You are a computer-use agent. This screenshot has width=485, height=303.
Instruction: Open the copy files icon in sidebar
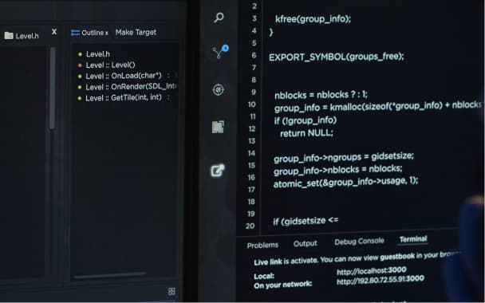click(218, 127)
